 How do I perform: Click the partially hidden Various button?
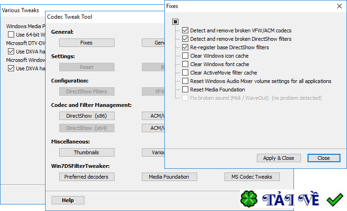(x=154, y=152)
